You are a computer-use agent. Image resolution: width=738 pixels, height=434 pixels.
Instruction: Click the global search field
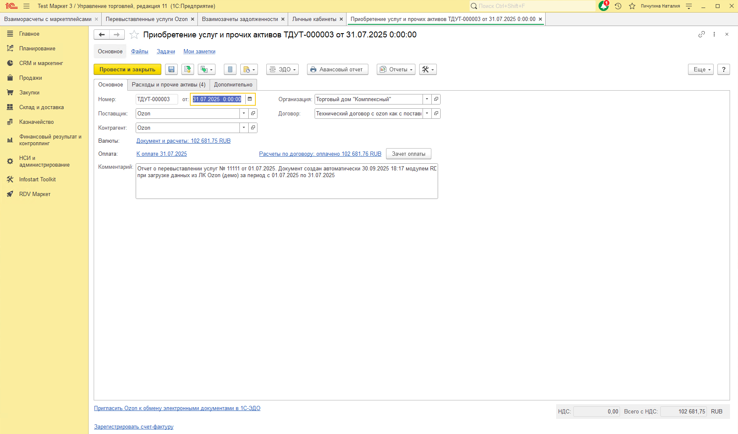[532, 6]
